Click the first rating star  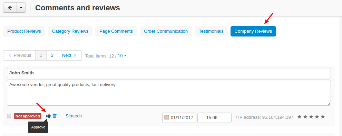click(x=300, y=117)
